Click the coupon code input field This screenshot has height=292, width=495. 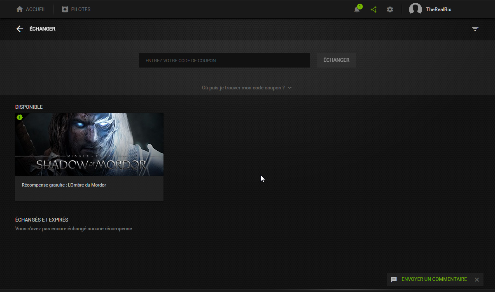(224, 60)
